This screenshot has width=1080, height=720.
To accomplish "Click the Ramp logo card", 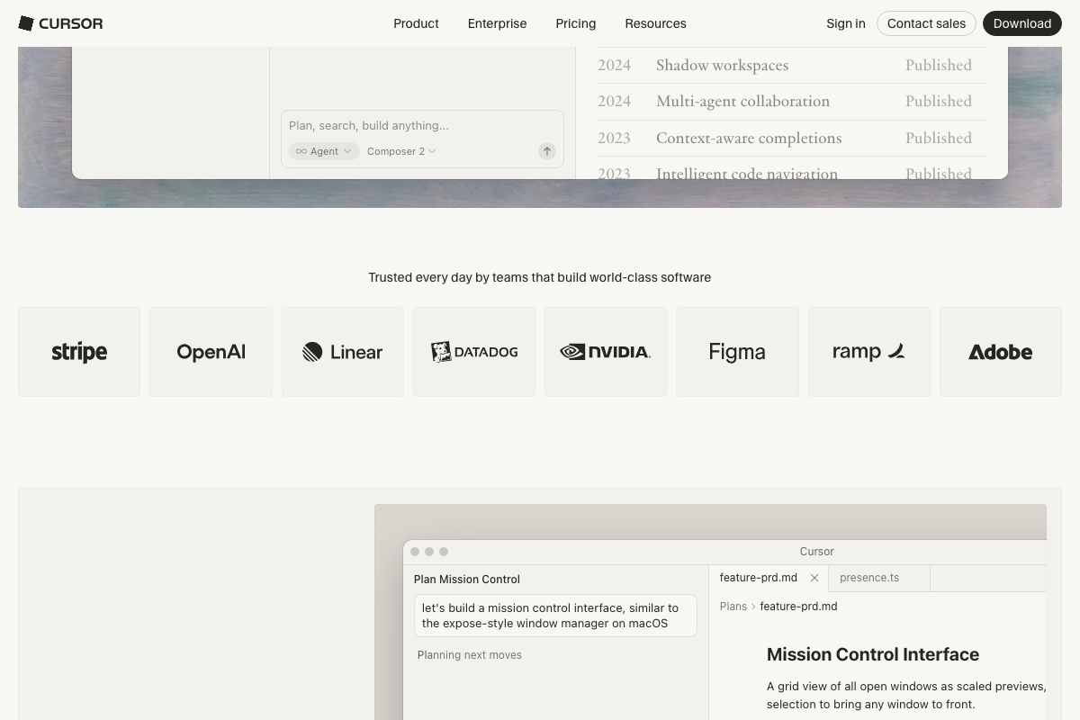I will pyautogui.click(x=869, y=352).
